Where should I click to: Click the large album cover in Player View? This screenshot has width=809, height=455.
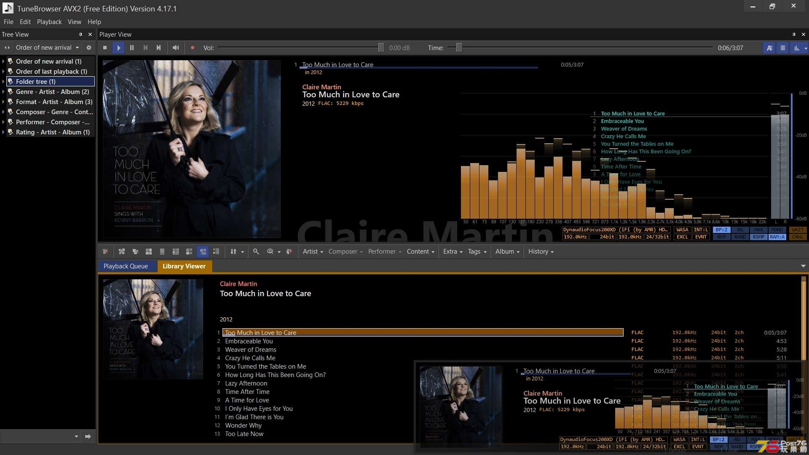[192, 149]
